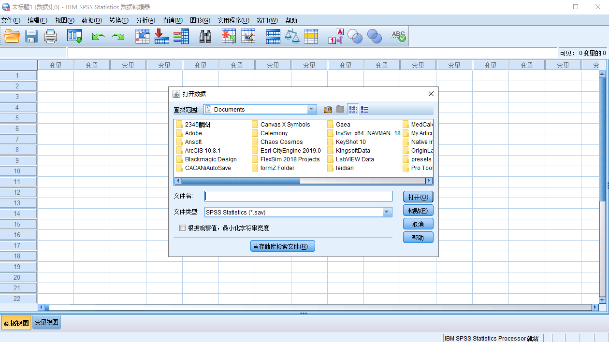This screenshot has width=609, height=342.
Task: Click the 帮助 button in dialog
Action: tap(418, 238)
